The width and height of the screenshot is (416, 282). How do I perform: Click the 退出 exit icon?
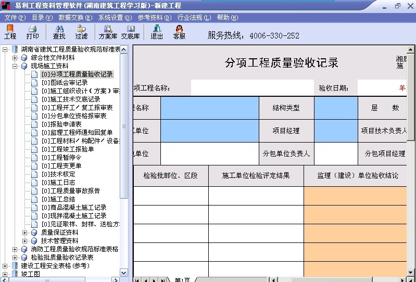157,32
